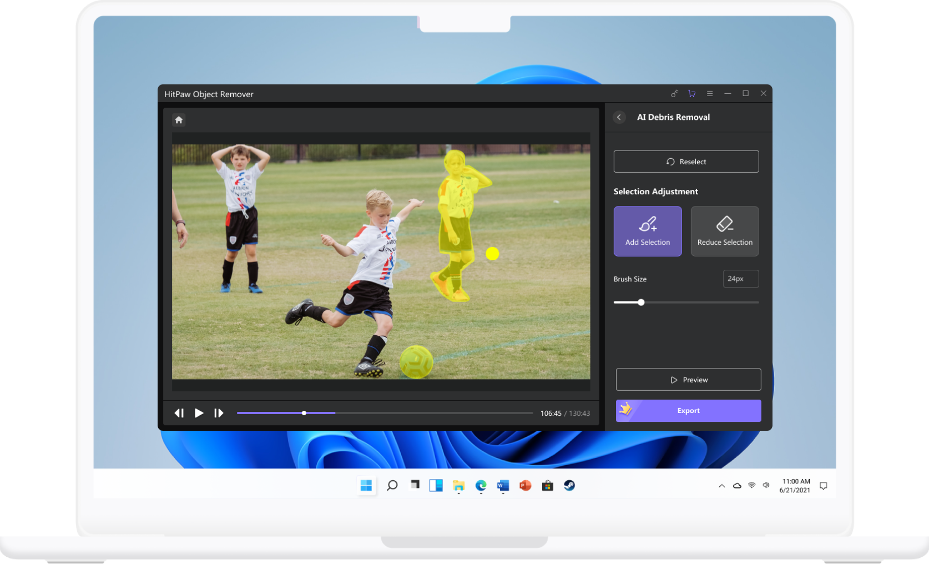
Task: Select the Add Selection brush tool
Action: [x=647, y=231]
